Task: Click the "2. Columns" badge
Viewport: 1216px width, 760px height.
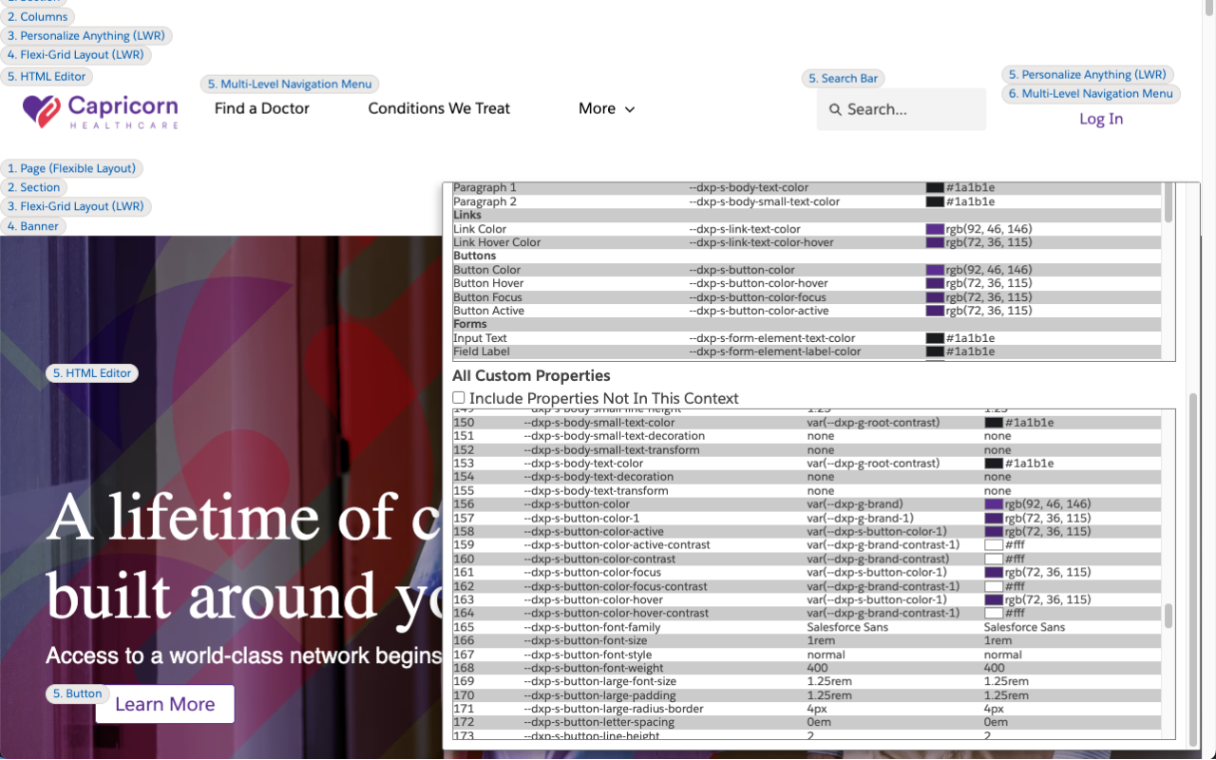Action: coord(38,16)
